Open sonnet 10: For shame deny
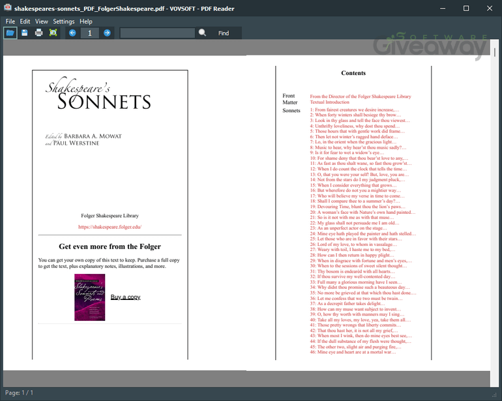The height and width of the screenshot is (401, 502). (359, 158)
